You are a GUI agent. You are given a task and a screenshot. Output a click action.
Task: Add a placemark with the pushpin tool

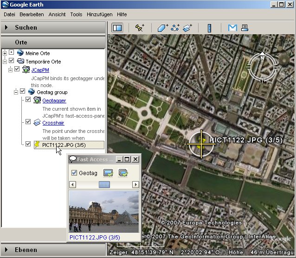[140, 28]
